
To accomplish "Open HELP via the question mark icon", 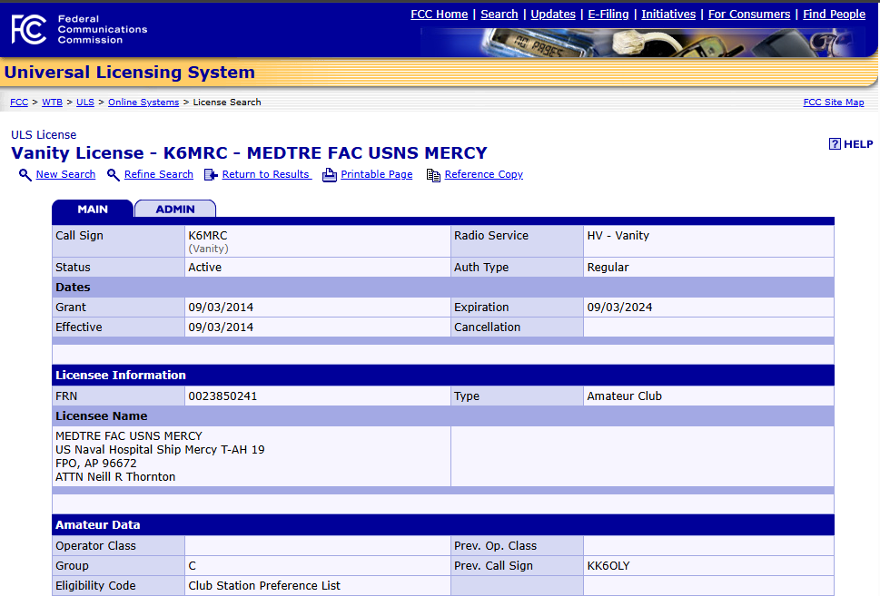I will (834, 143).
